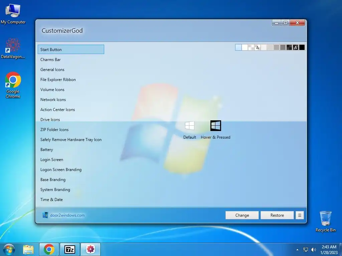
Task: Select Safely Remove Hardware Tray Icon entry
Action: point(71,140)
